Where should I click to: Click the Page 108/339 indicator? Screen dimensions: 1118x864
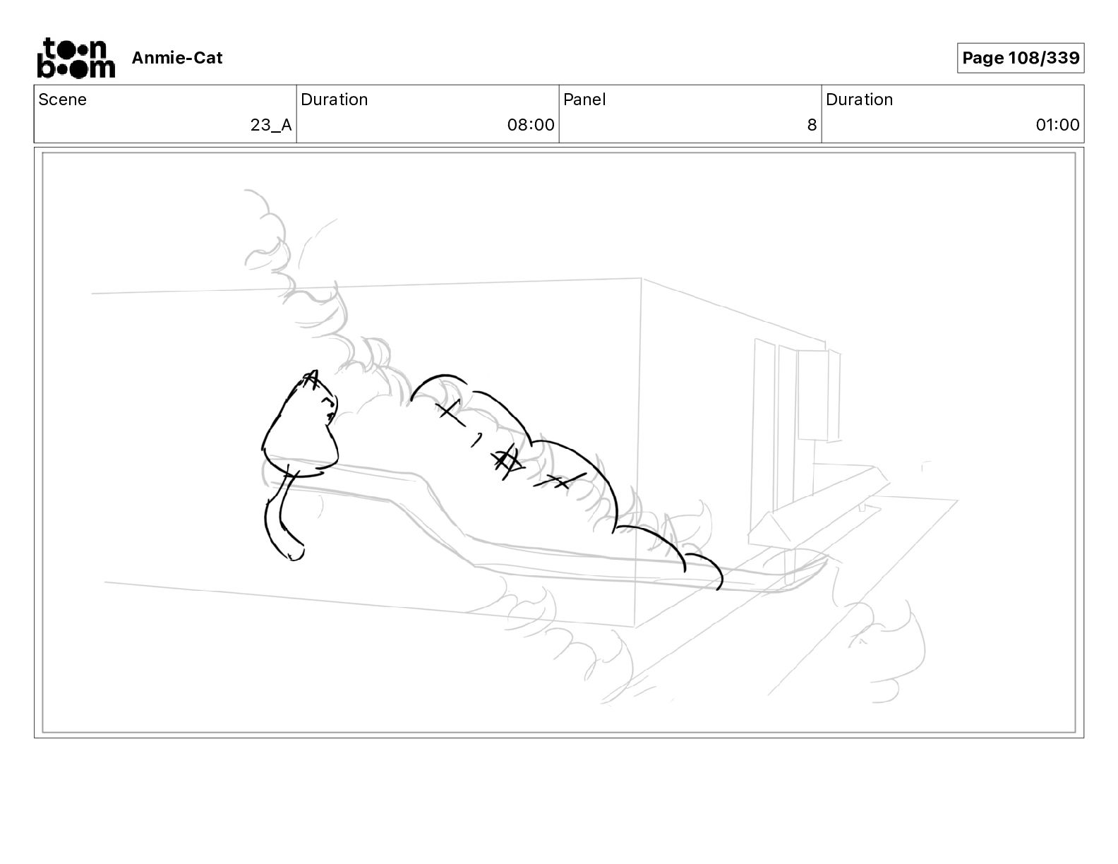[1021, 58]
